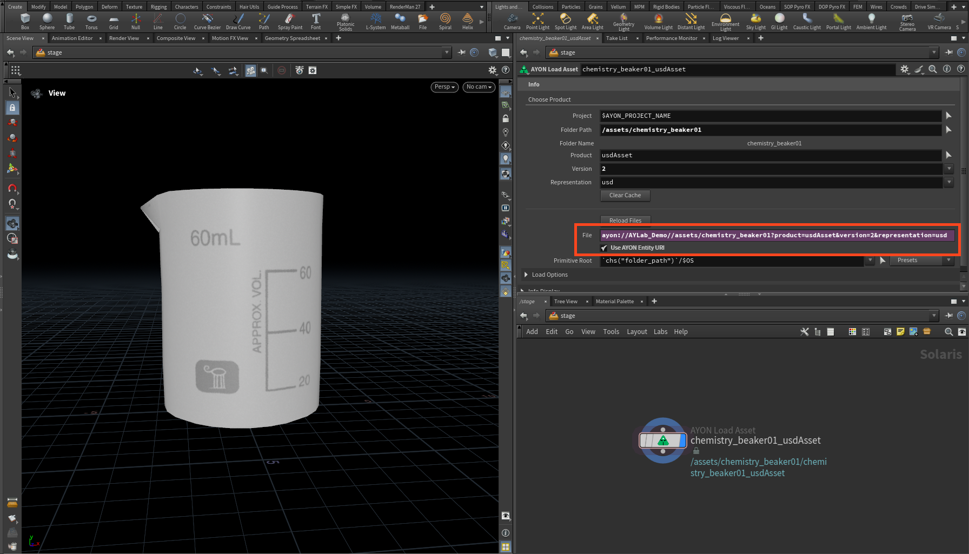Open the Layout menu in network editor
This screenshot has height=554, width=969.
coord(637,332)
